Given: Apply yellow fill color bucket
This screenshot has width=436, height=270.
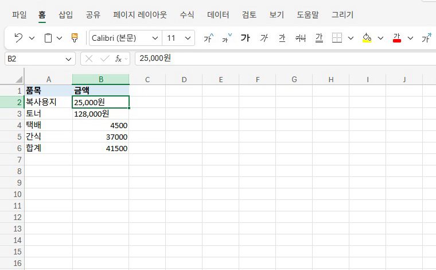Looking at the screenshot, I should [x=367, y=38].
